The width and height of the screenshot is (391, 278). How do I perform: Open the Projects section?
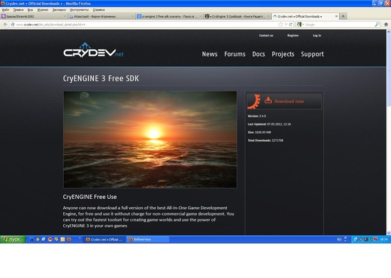tap(283, 54)
